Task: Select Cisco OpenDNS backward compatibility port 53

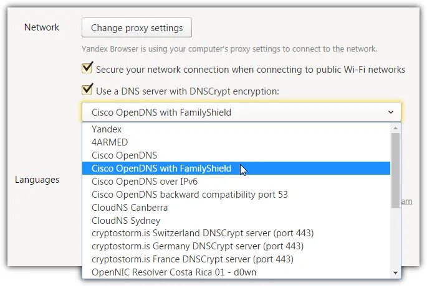Action: (x=236, y=195)
